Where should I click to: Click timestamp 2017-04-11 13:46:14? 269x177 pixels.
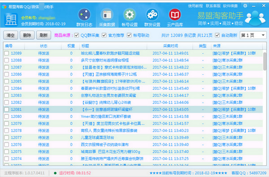[170, 81]
